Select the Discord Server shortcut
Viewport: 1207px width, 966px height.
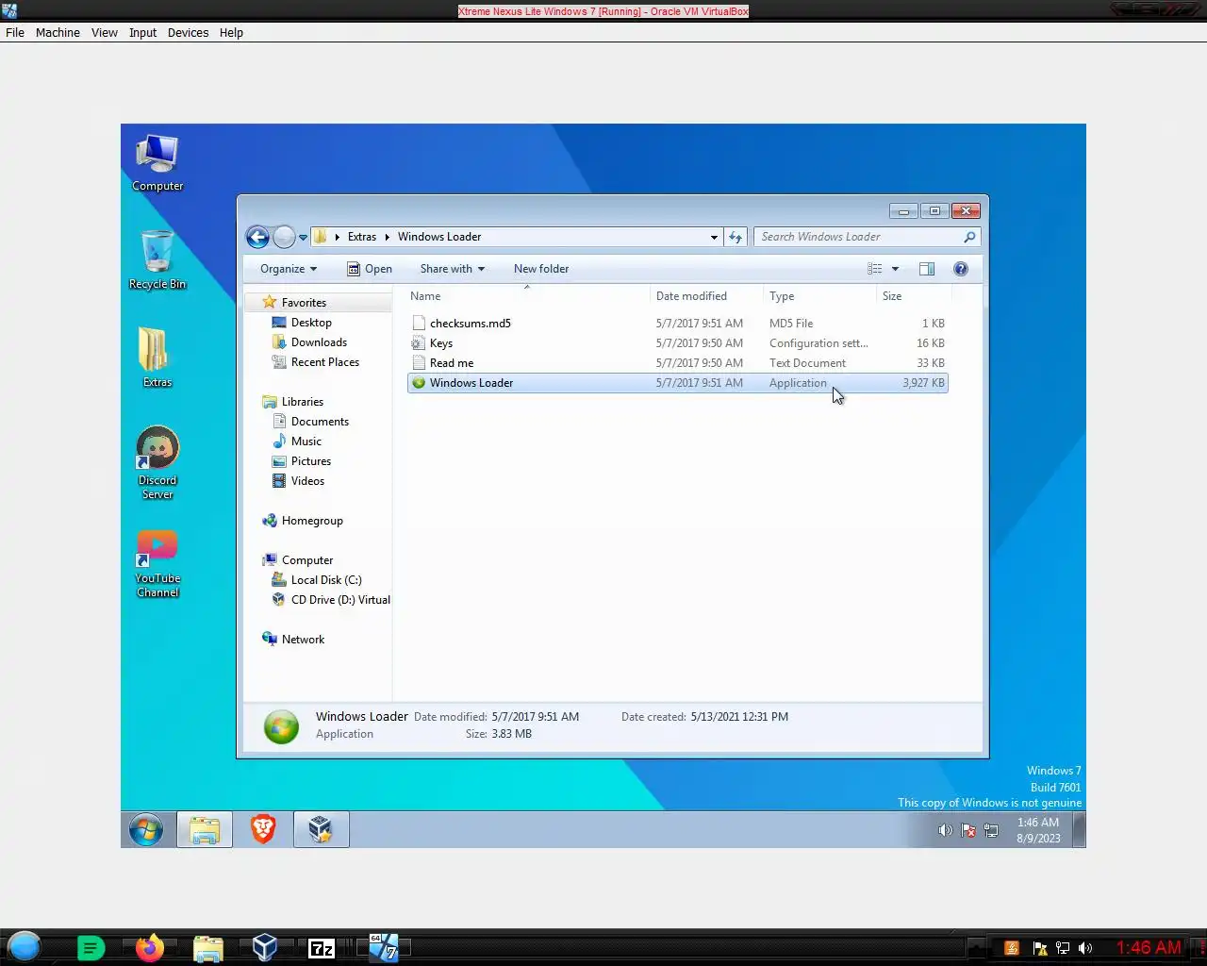tap(157, 462)
